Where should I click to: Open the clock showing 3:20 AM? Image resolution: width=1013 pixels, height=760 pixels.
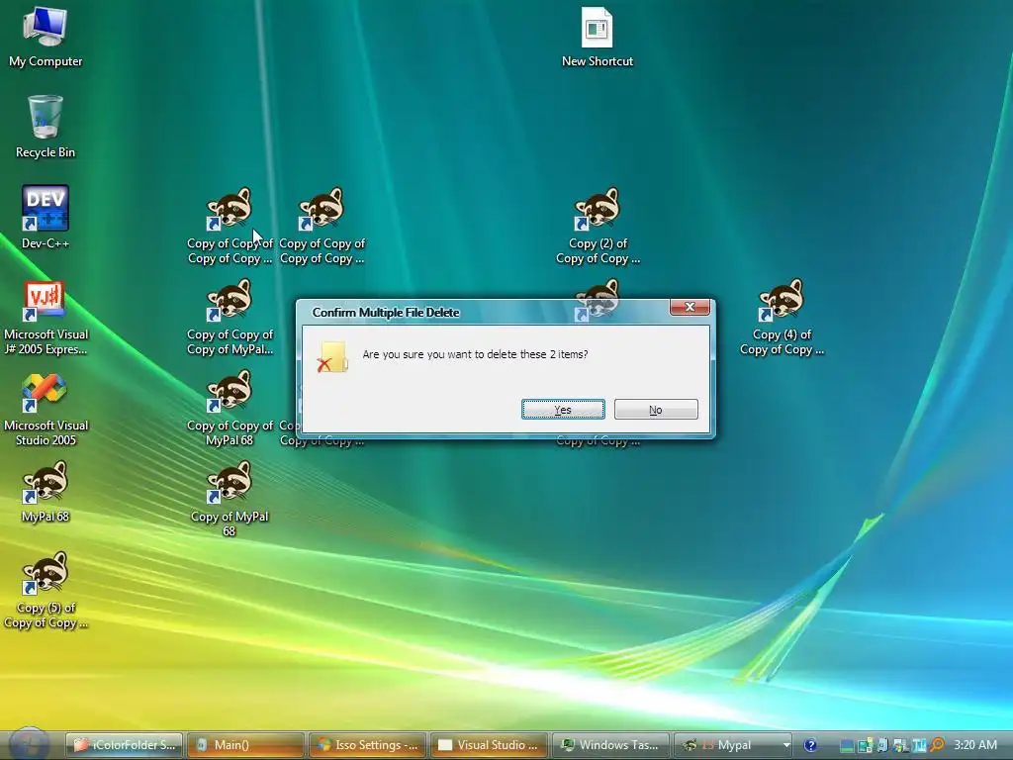[x=975, y=745]
